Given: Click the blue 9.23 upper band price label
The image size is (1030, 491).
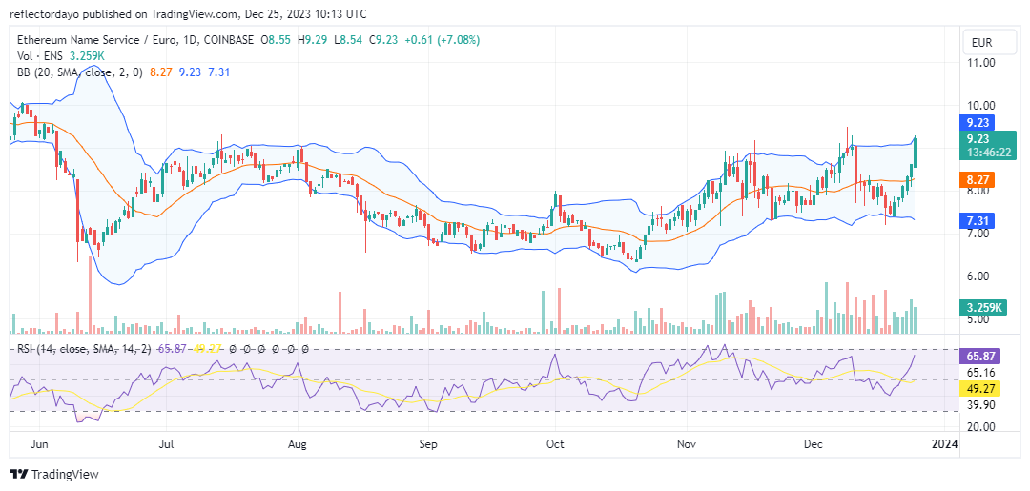Looking at the screenshot, I should point(977,123).
